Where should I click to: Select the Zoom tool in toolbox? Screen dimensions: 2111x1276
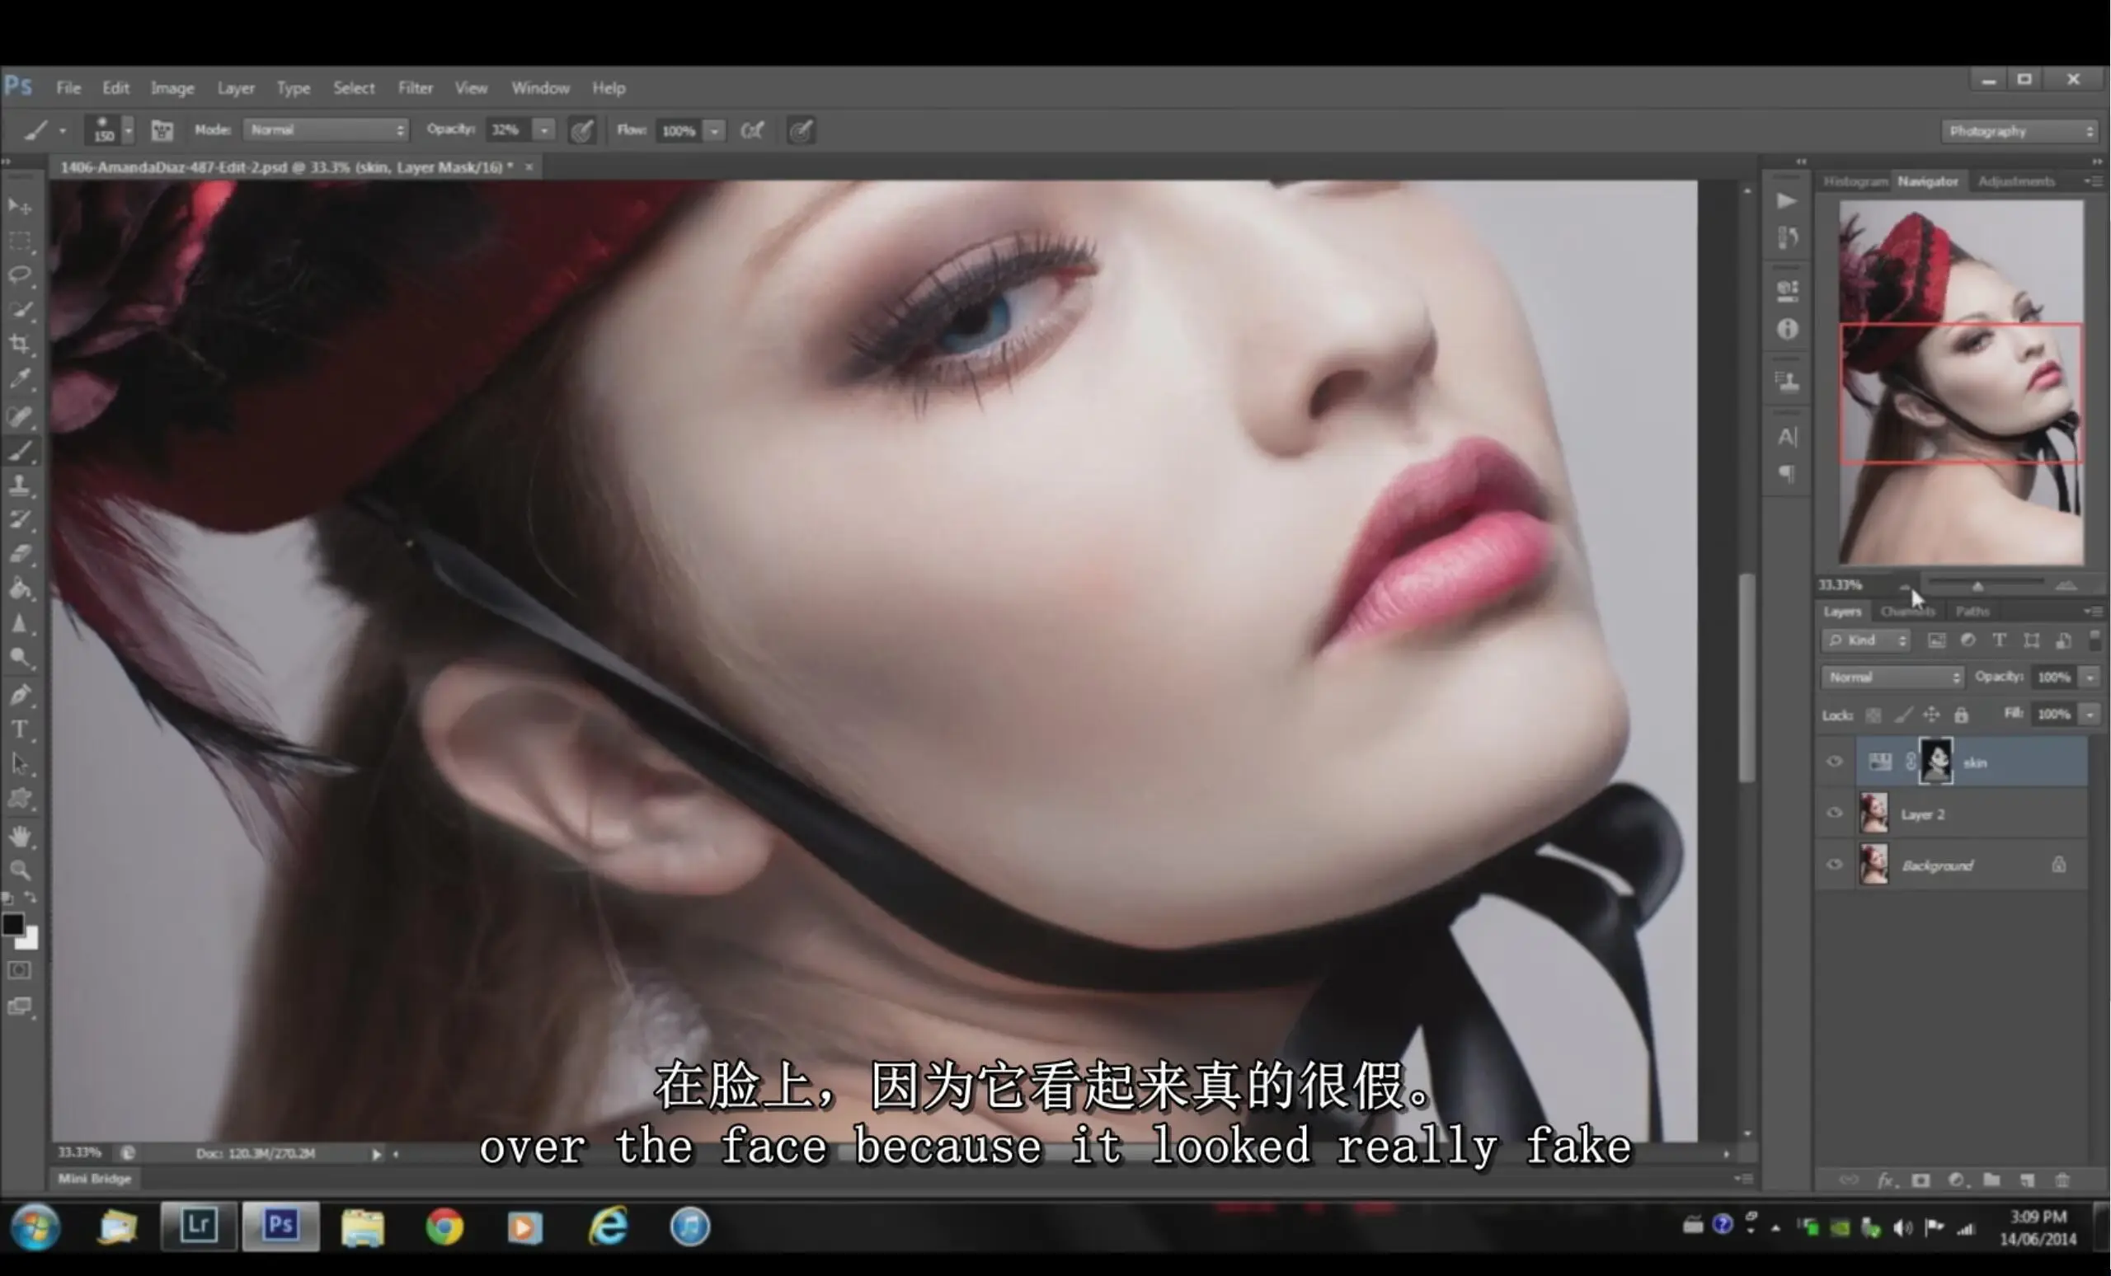(x=20, y=871)
